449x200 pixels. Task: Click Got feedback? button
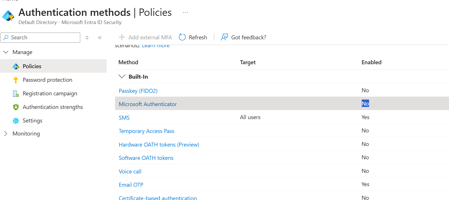click(x=244, y=37)
